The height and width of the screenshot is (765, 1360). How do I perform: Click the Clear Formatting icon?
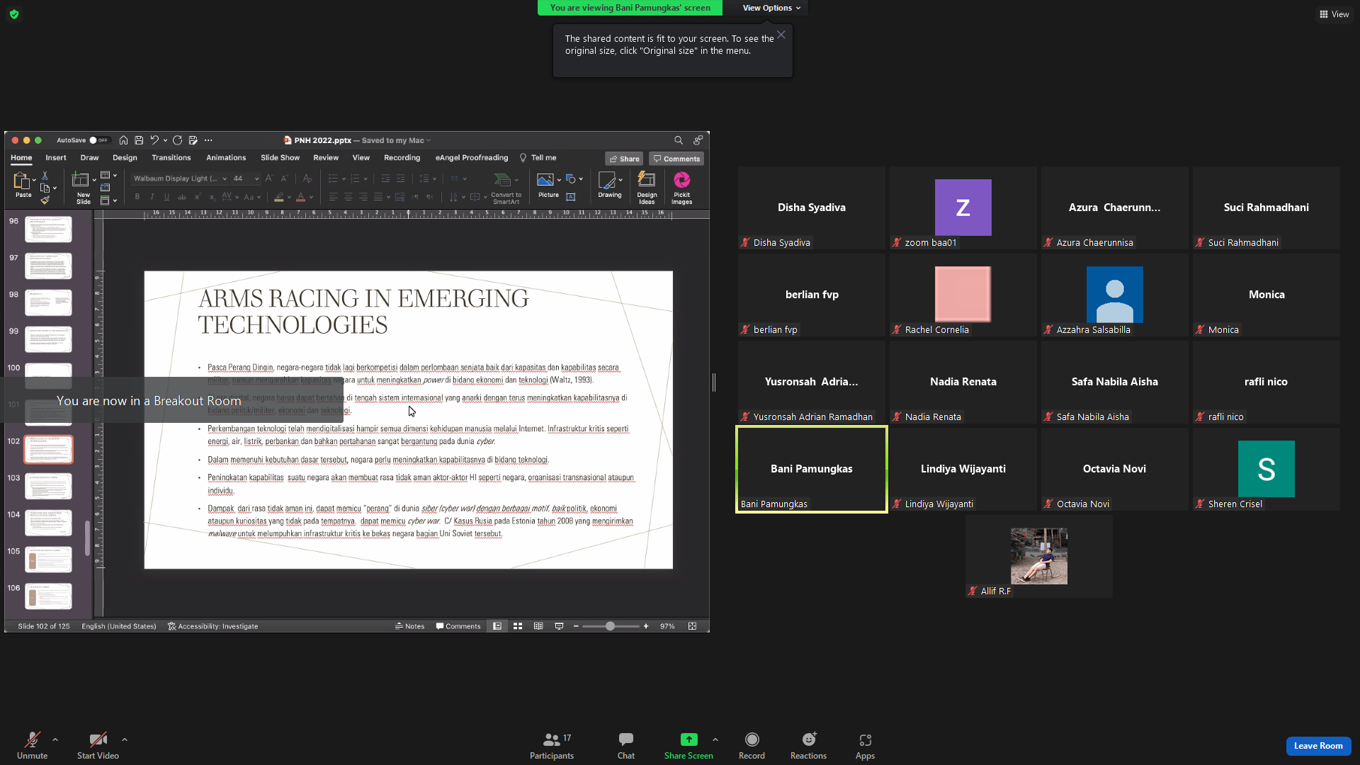tap(307, 178)
